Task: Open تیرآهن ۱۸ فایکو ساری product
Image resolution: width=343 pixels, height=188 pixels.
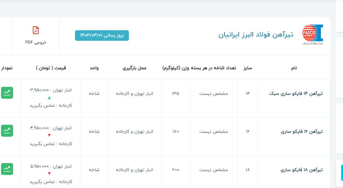Action: 302,170
